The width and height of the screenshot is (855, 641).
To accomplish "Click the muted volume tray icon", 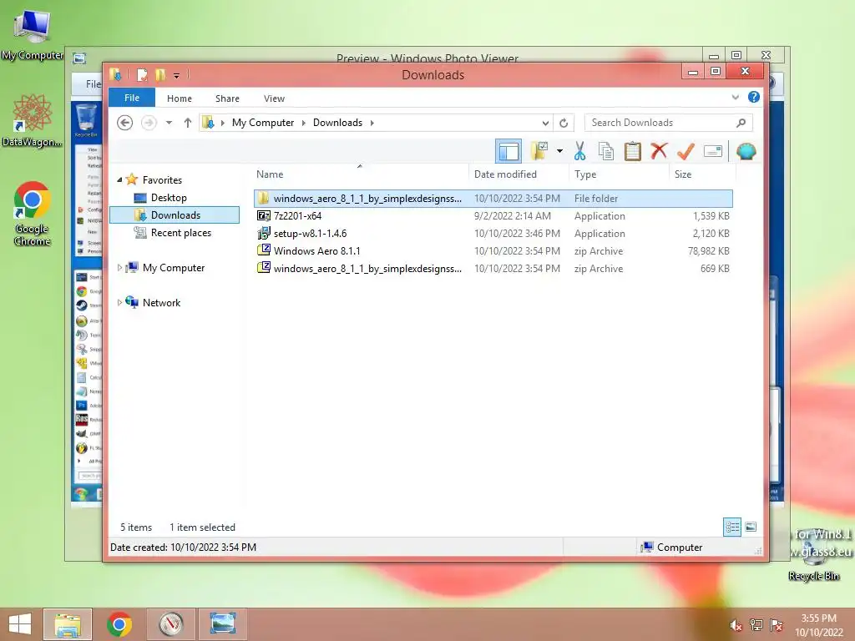I will (736, 625).
